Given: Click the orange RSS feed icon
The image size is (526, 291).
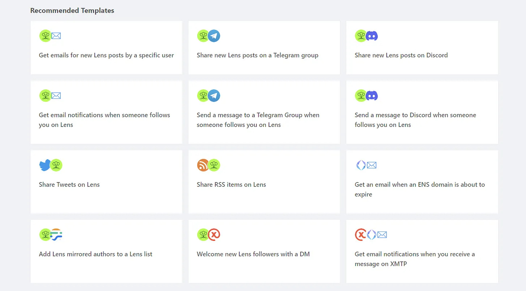Looking at the screenshot, I should 203,165.
